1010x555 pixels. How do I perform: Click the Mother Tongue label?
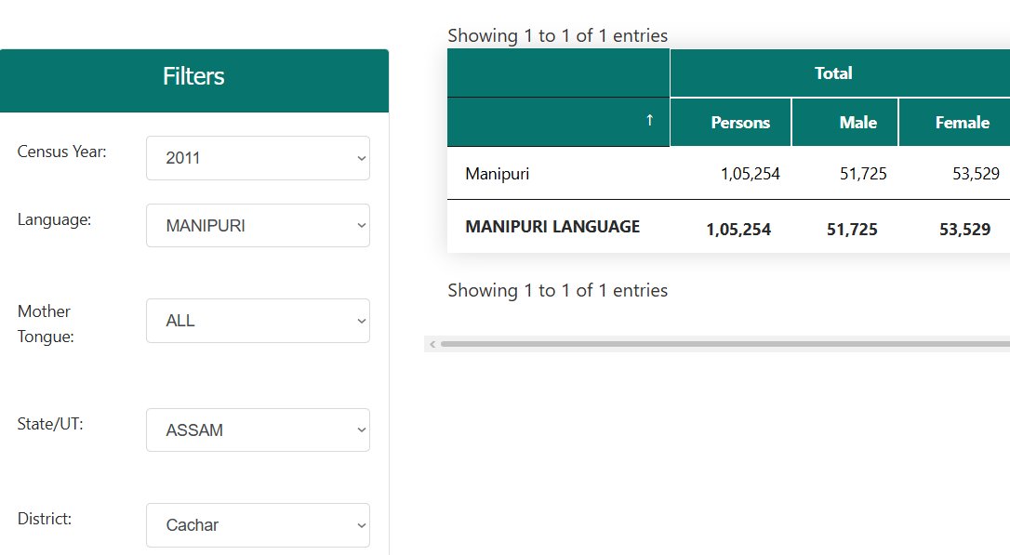coord(45,324)
